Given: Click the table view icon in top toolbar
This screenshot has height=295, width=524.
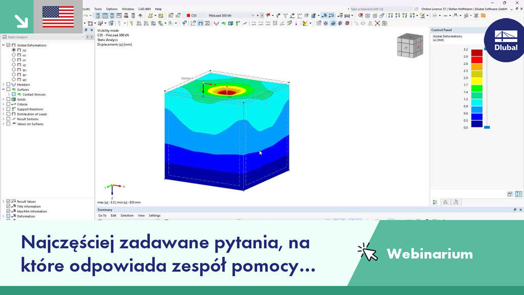Looking at the screenshot, I should pos(105,15).
